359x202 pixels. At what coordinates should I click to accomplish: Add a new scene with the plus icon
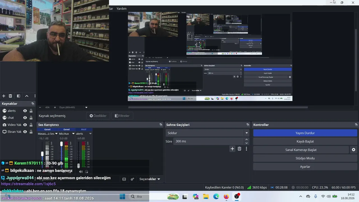(x=4, y=96)
